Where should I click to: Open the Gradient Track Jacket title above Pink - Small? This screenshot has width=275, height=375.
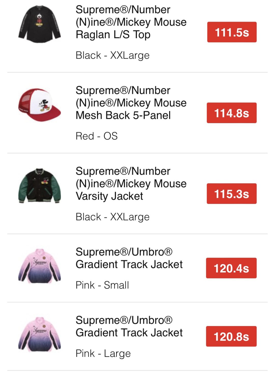[x=129, y=258]
